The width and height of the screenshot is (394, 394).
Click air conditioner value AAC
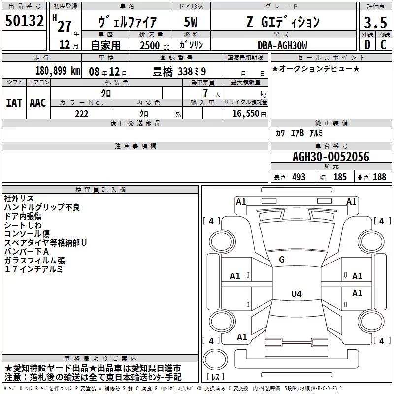click(x=38, y=103)
